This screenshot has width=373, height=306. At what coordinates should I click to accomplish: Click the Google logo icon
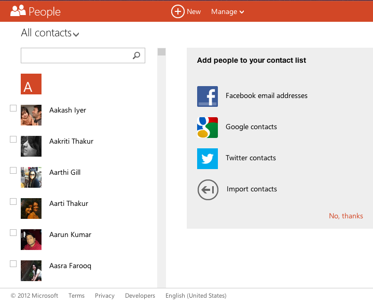coord(208,128)
